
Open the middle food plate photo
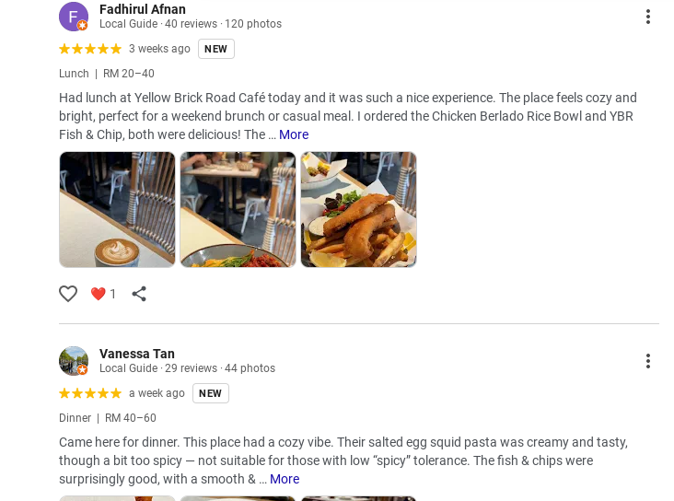click(238, 210)
